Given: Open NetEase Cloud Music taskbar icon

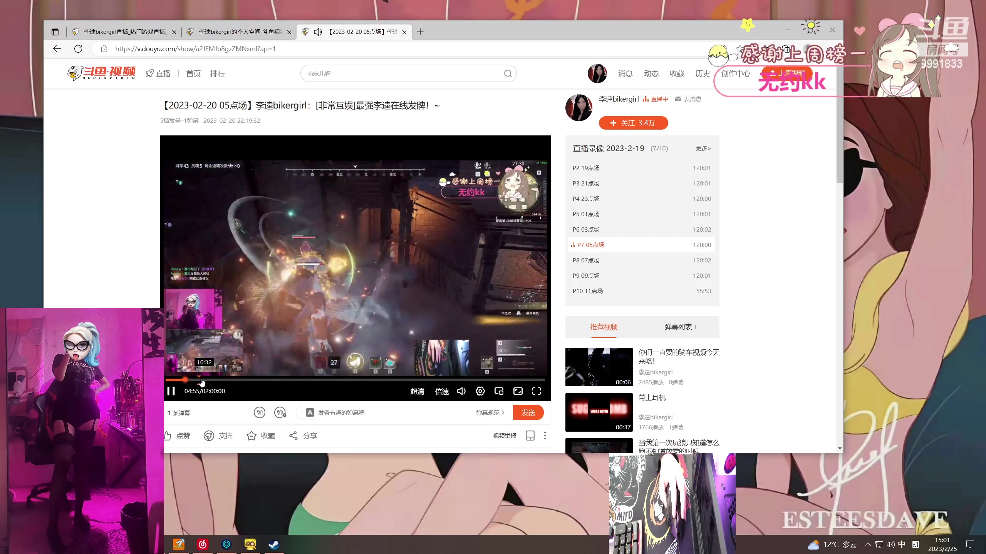Looking at the screenshot, I should (x=203, y=544).
